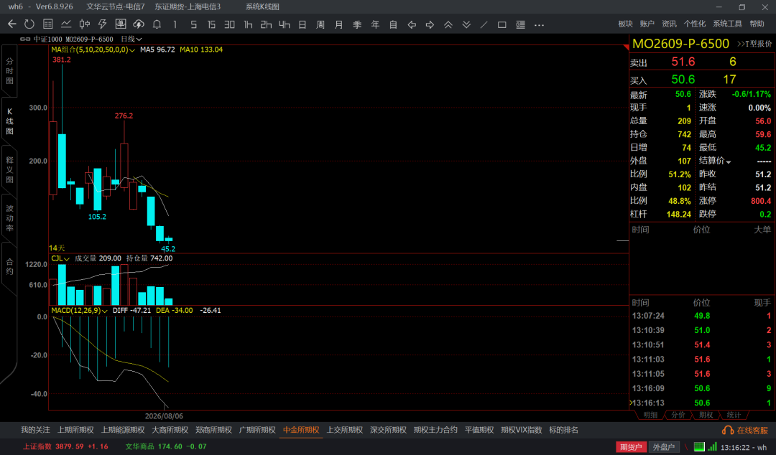The width and height of the screenshot is (776, 455).
Task: Switch to the 分价 bottom tab
Action: coord(678,415)
